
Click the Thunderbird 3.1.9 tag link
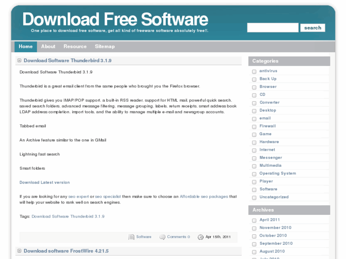coord(68,216)
